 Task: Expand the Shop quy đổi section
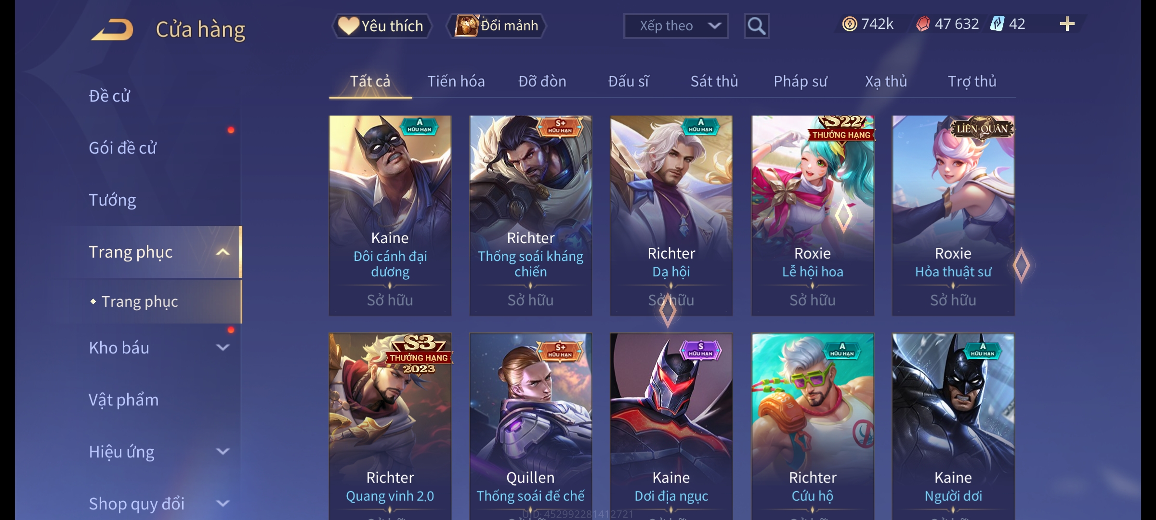[223, 504]
